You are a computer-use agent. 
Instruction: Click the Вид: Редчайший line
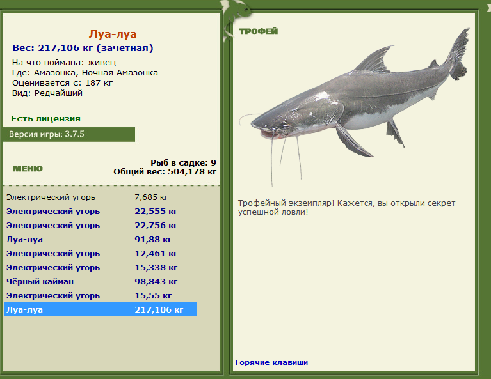(x=47, y=93)
